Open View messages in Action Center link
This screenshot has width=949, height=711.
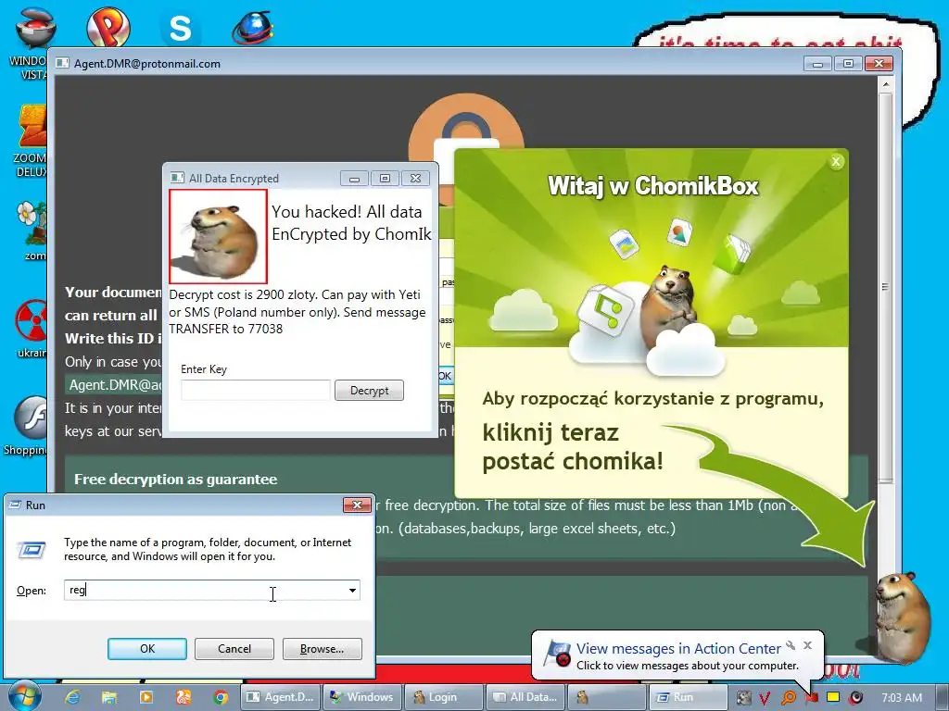[x=678, y=649]
